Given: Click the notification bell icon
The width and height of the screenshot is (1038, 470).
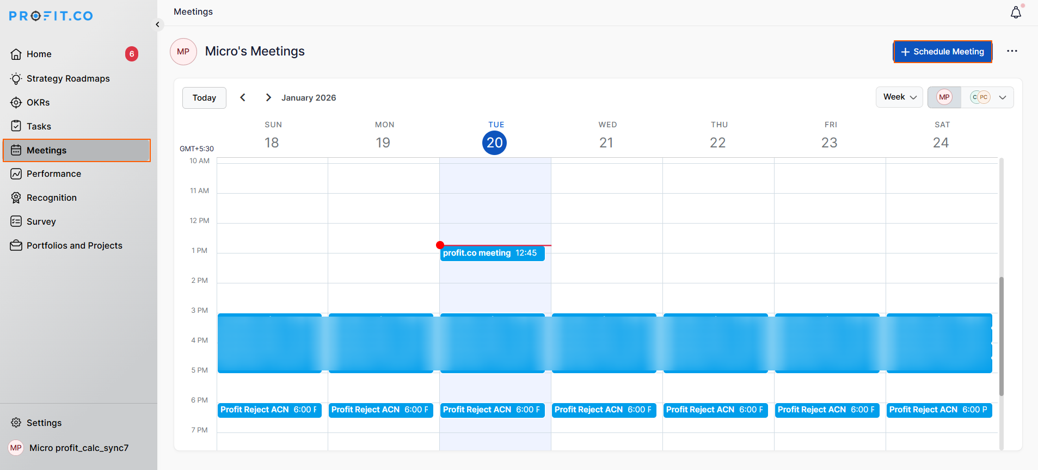Looking at the screenshot, I should 1016,13.
